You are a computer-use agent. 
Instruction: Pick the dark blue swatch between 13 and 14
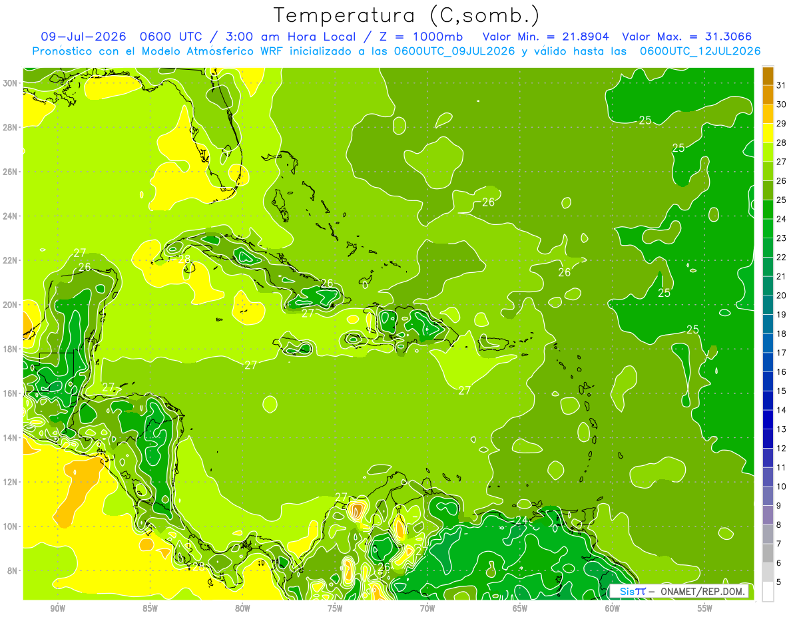(768, 419)
